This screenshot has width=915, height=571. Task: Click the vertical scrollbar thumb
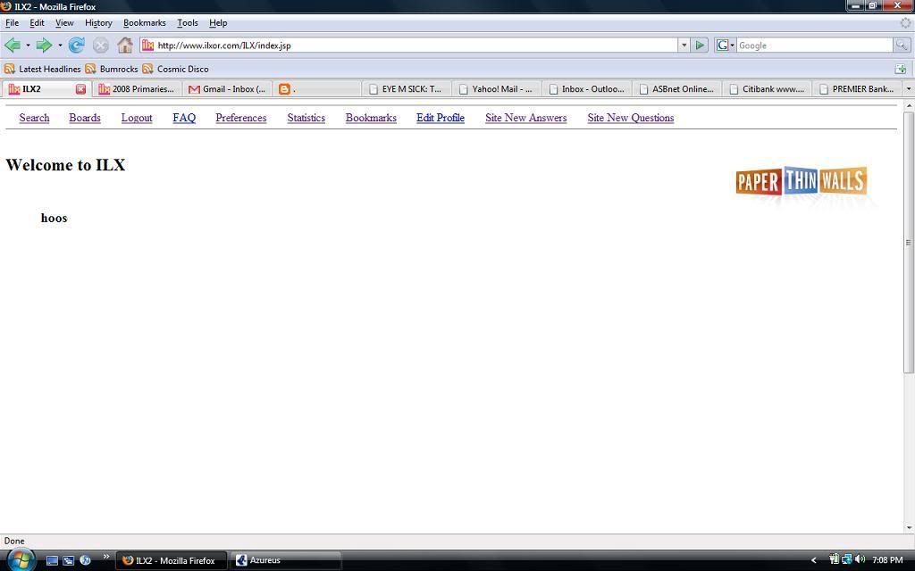tap(909, 241)
